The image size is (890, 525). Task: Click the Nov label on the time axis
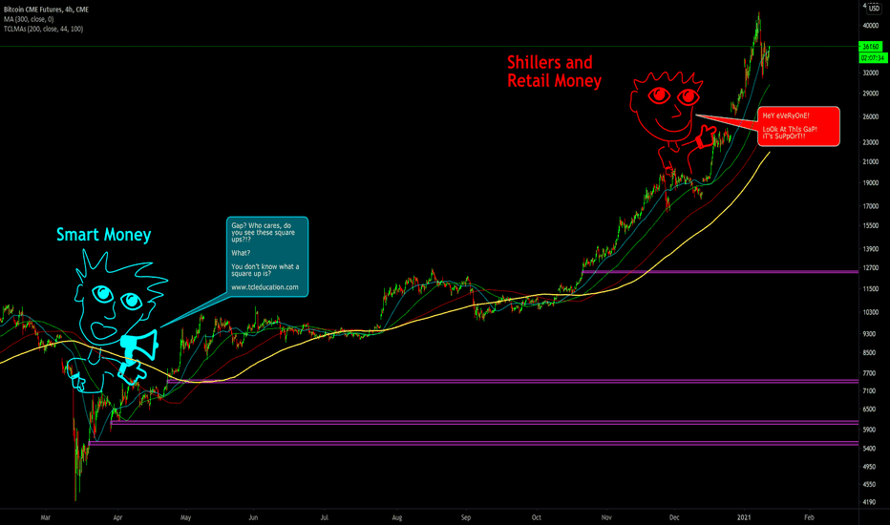point(606,517)
